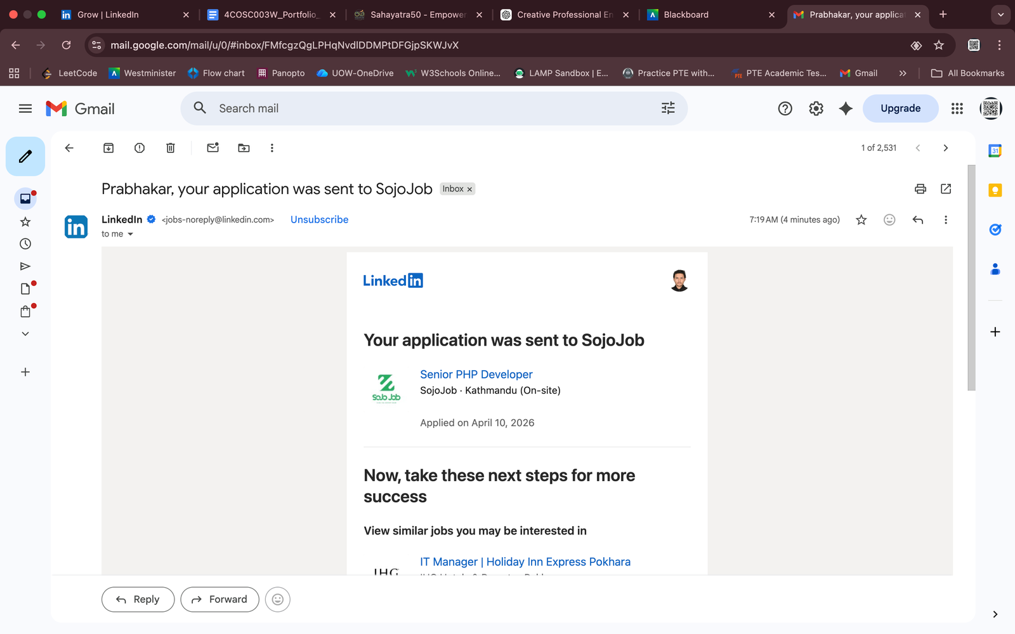Mark the email as unread
The height and width of the screenshot is (634, 1015).
click(x=213, y=148)
